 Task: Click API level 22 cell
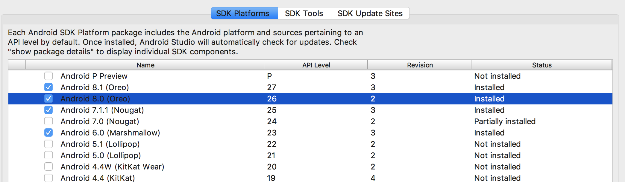coord(272,144)
